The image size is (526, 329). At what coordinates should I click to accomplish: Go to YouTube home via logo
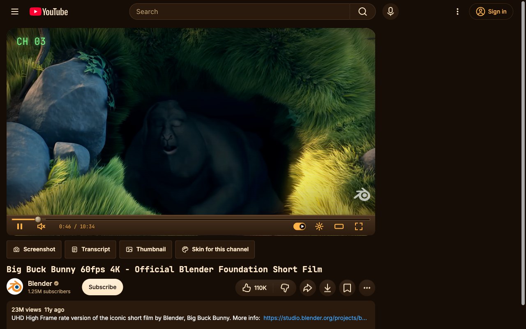(48, 12)
